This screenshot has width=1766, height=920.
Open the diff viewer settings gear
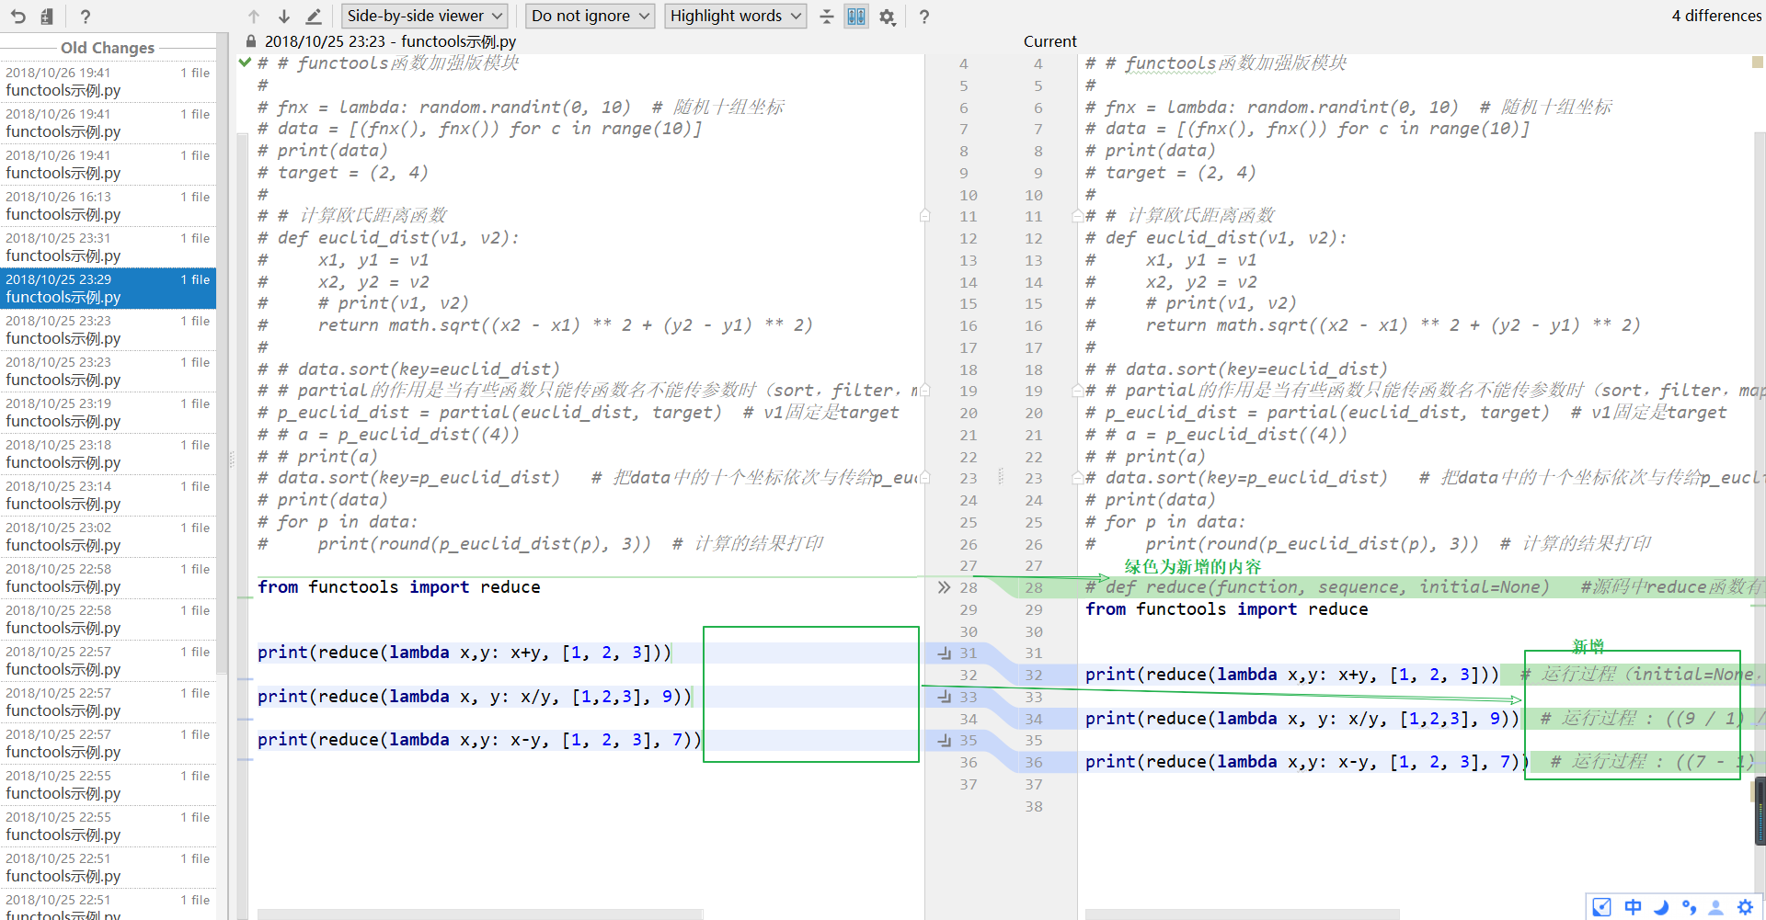(x=887, y=16)
